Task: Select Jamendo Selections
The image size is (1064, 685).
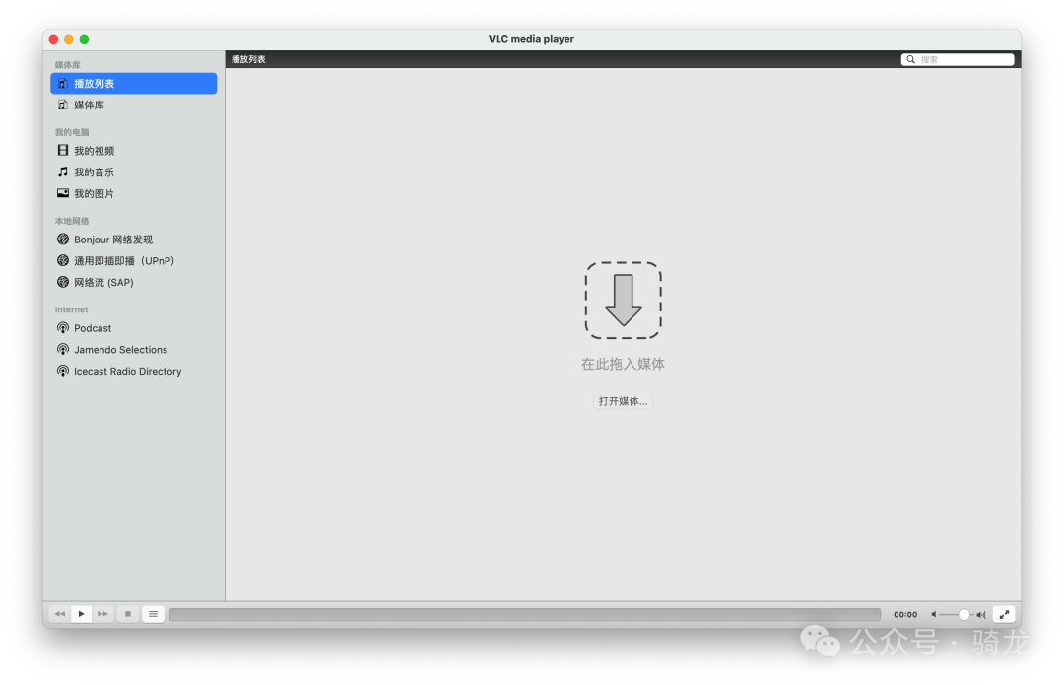Action: point(134,350)
